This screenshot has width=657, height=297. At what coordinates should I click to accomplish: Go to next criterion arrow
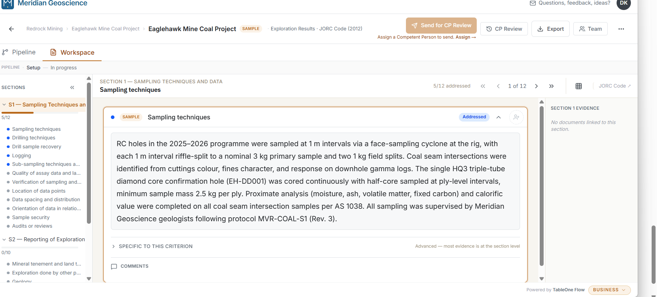coord(536,86)
